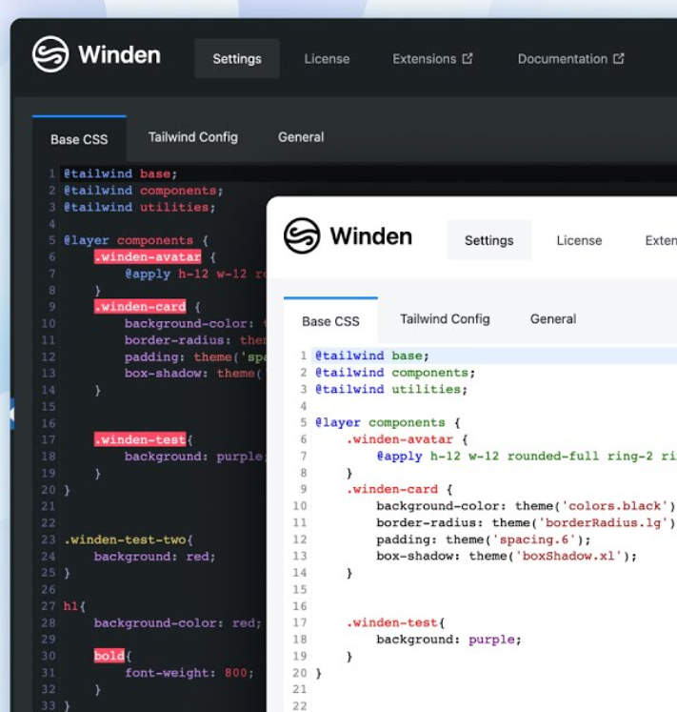Click the blue arrow handle on the left edge
Viewport: 677px width, 712px height.
click(x=12, y=414)
